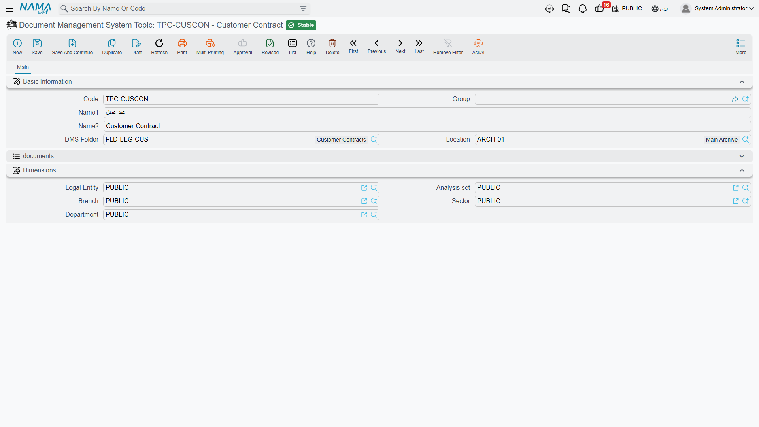Collapse the Dimensions section
This screenshot has width=759, height=427.
pos(742,170)
